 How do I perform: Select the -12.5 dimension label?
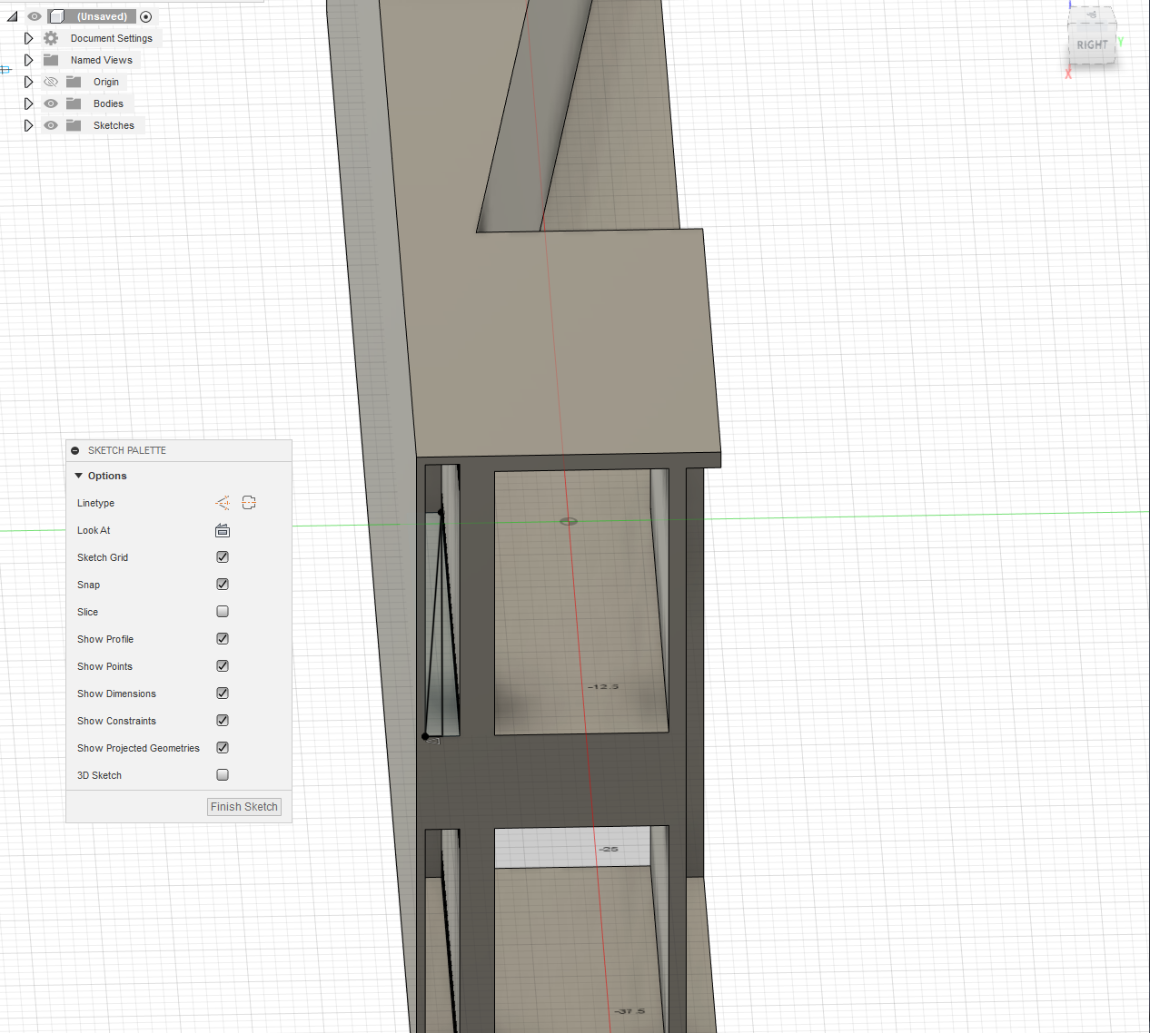[x=603, y=686]
